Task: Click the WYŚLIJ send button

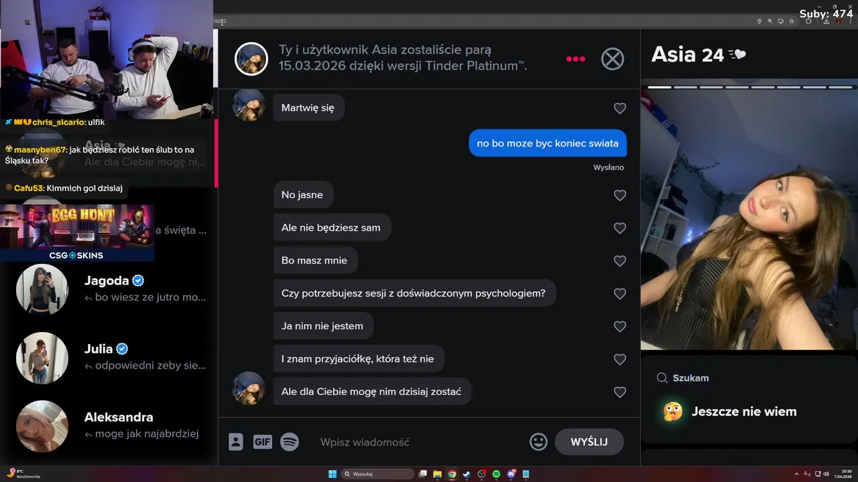Action: (589, 442)
